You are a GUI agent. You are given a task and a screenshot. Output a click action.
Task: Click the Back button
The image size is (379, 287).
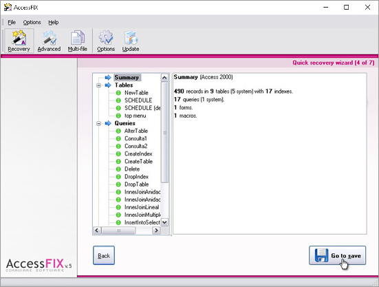point(104,255)
